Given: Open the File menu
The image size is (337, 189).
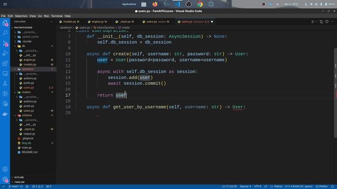Looking at the screenshot, I should tap(3, 16).
